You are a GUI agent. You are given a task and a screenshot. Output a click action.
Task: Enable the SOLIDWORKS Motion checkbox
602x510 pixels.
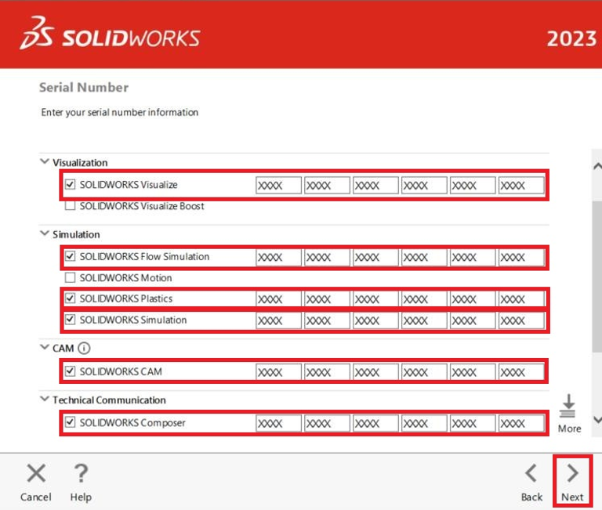71,278
